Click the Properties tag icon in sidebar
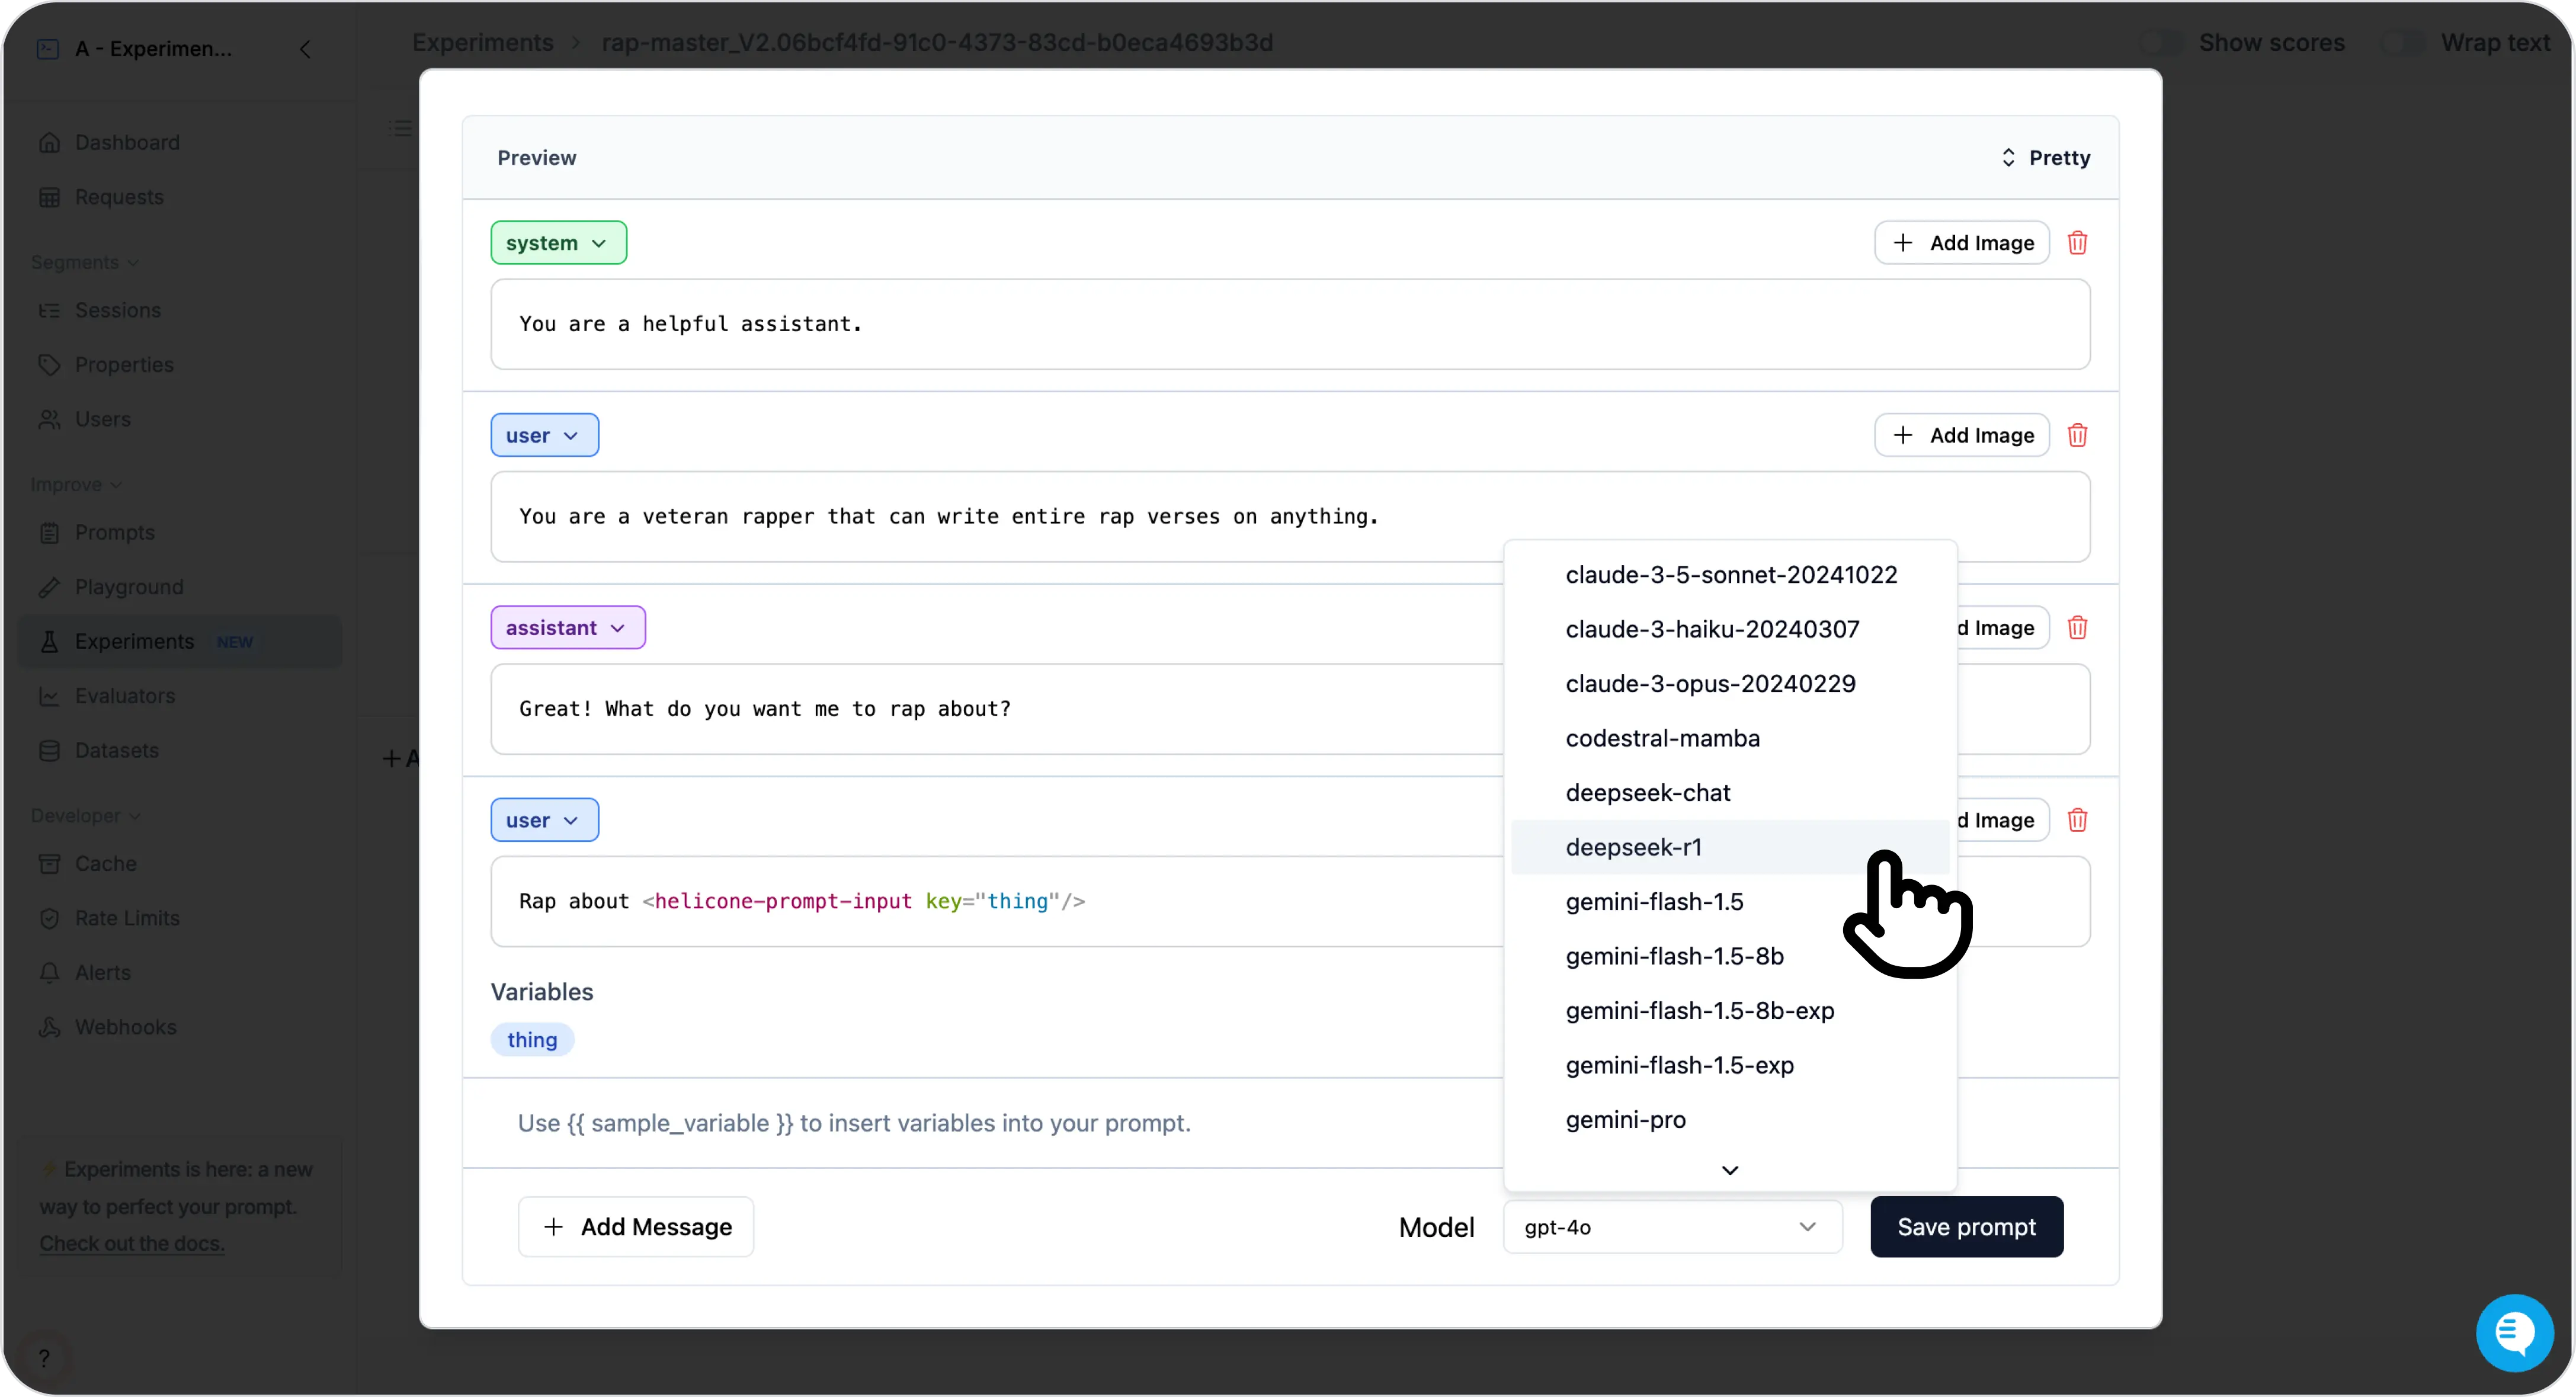 49,364
